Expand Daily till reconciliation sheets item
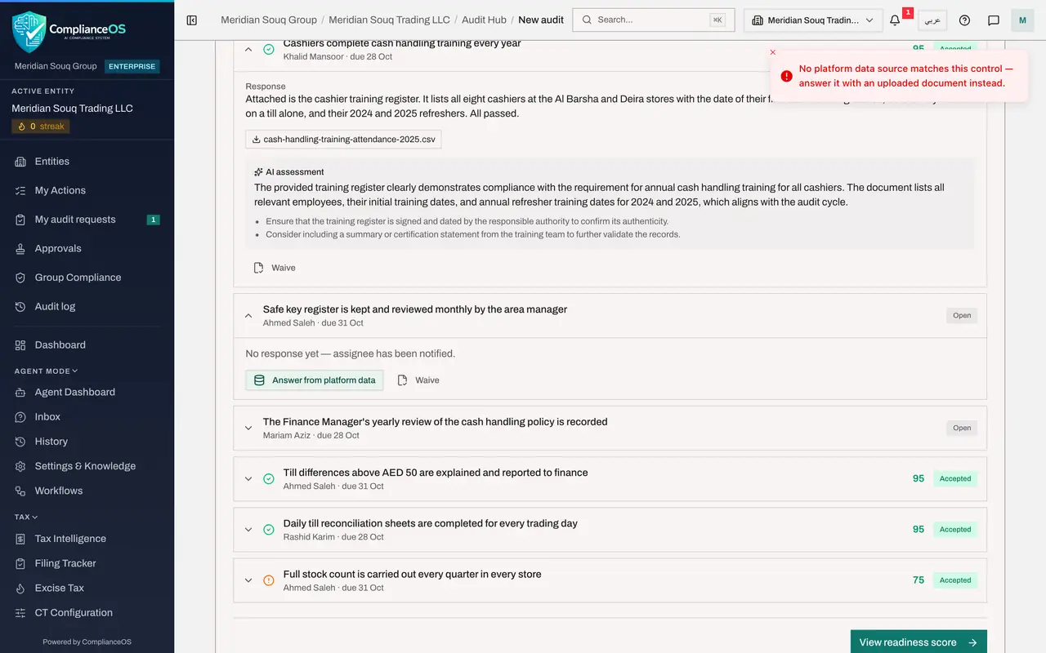The height and width of the screenshot is (653, 1046). pyautogui.click(x=248, y=530)
